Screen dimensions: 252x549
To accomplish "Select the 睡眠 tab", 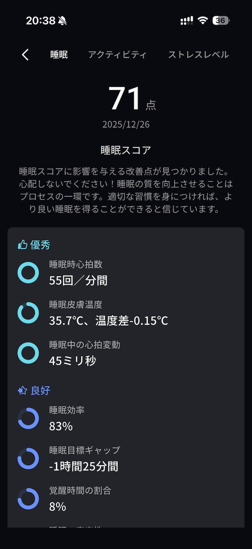I will (59, 55).
